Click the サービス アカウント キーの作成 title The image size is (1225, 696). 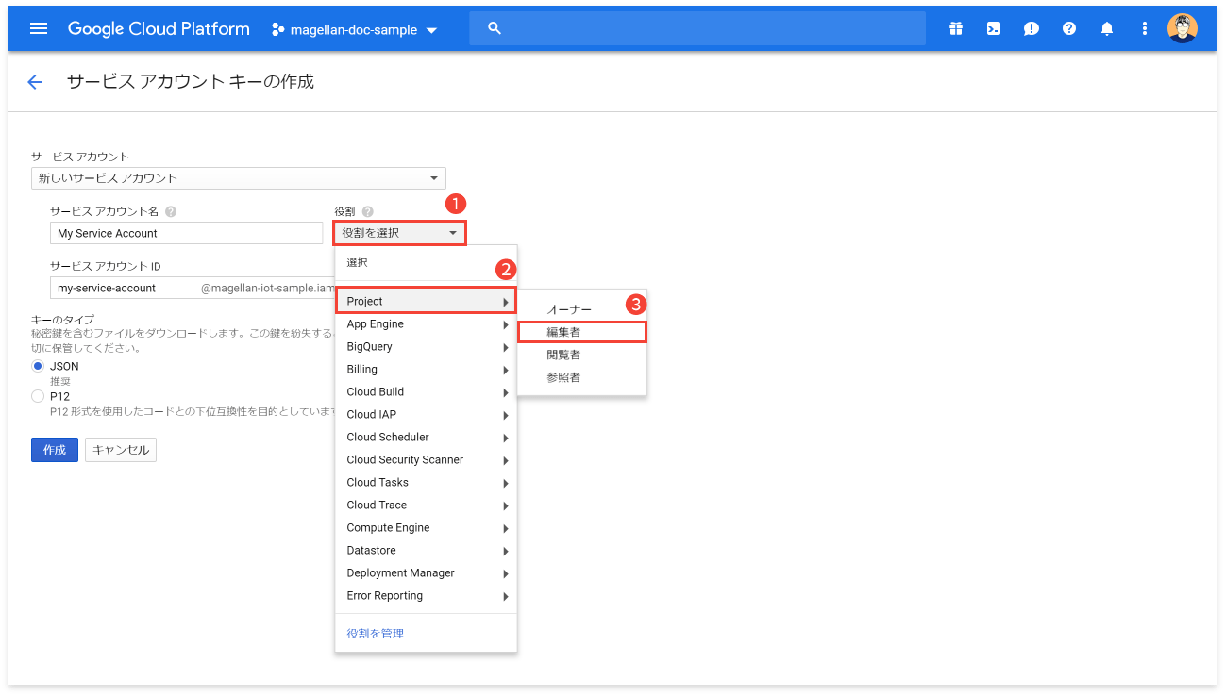click(x=191, y=82)
